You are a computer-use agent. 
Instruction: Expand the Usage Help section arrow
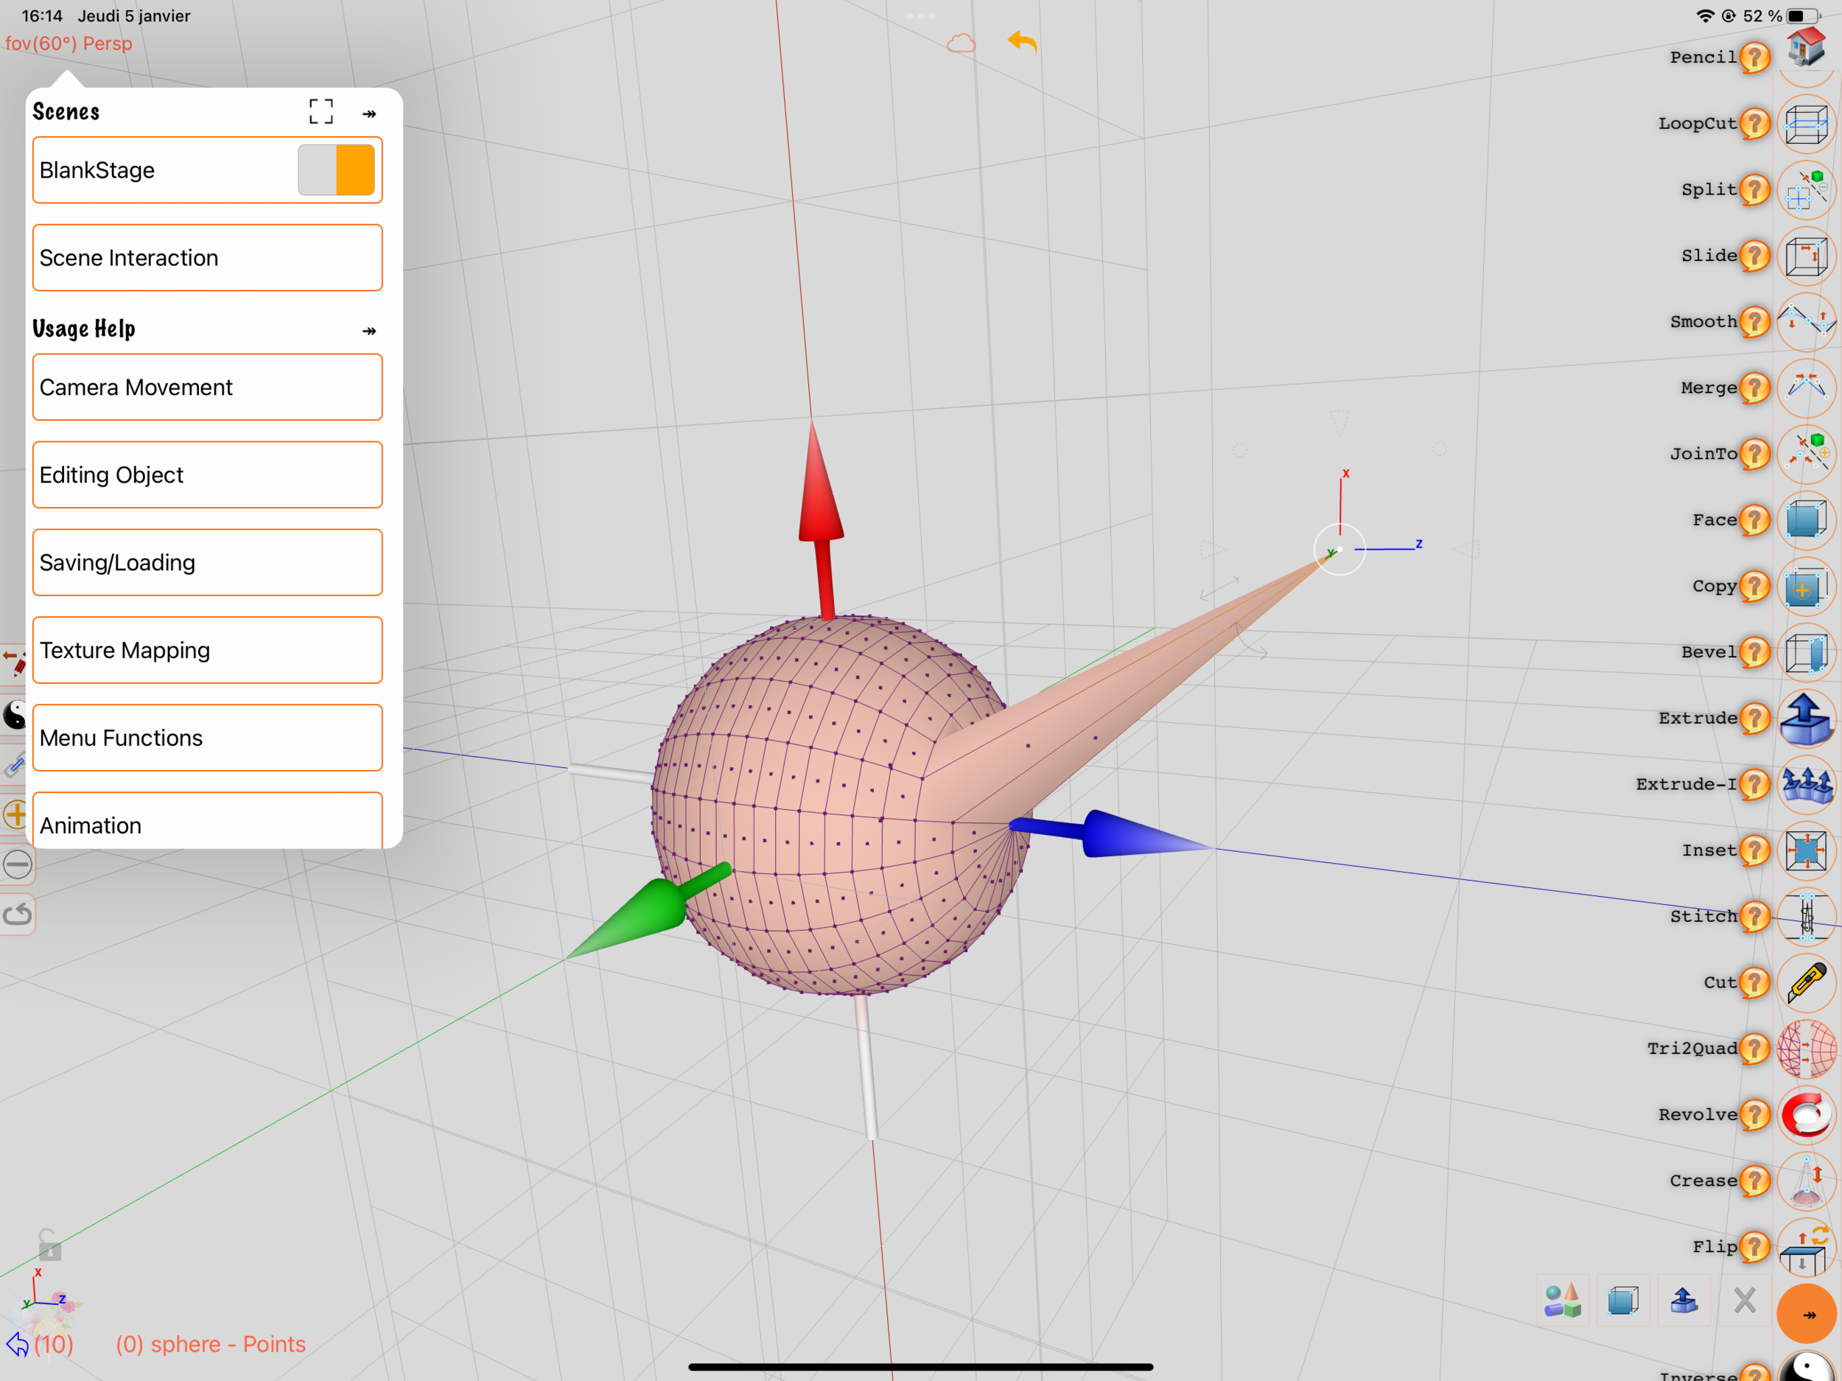click(x=370, y=331)
